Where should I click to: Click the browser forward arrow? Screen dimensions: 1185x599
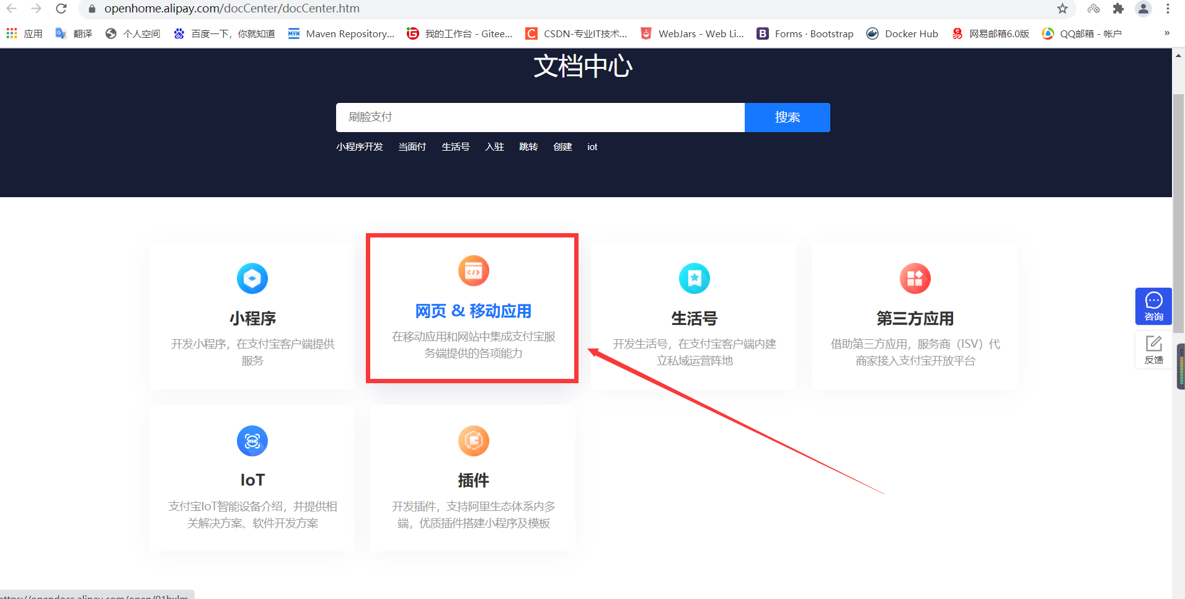tap(36, 9)
